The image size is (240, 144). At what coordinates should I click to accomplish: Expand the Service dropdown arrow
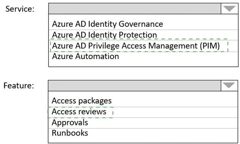point(229,9)
